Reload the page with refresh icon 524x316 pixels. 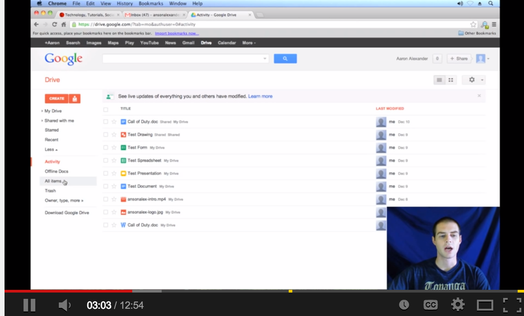pyautogui.click(x=54, y=24)
